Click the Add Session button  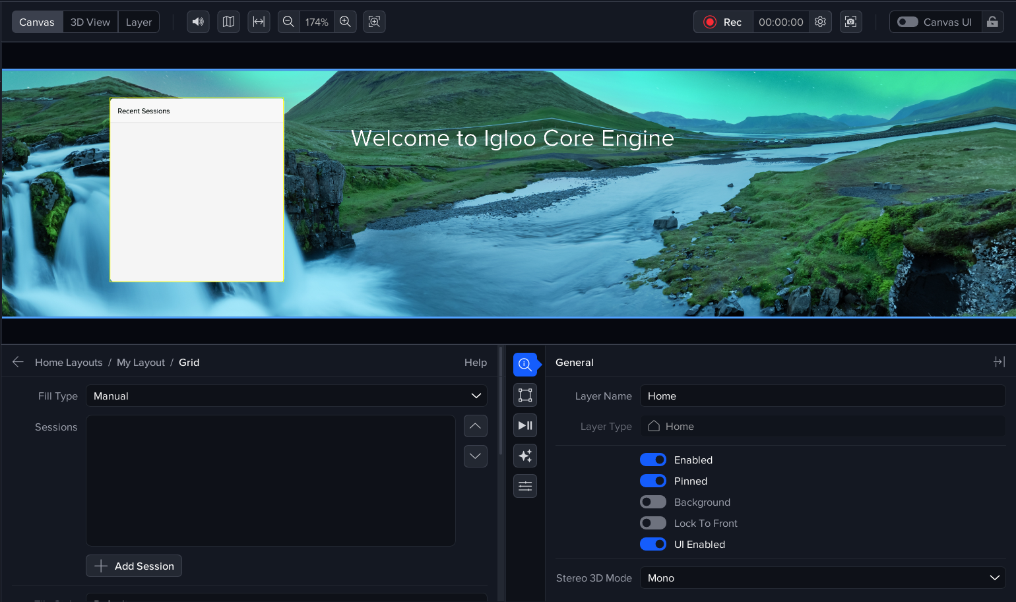click(134, 566)
